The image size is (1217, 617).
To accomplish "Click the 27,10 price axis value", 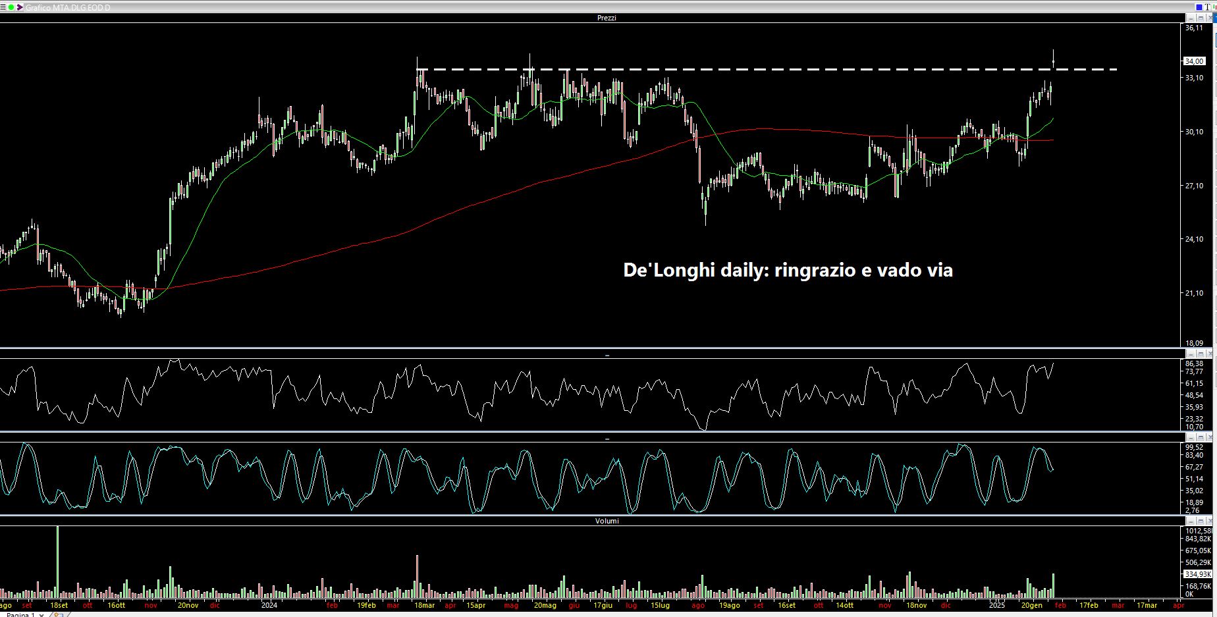I will (1194, 186).
